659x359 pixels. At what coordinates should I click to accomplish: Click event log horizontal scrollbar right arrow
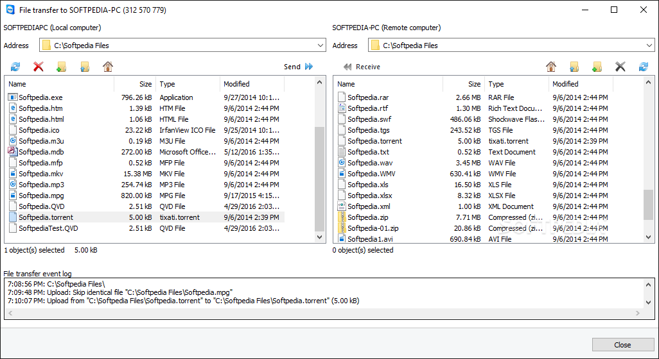point(638,313)
